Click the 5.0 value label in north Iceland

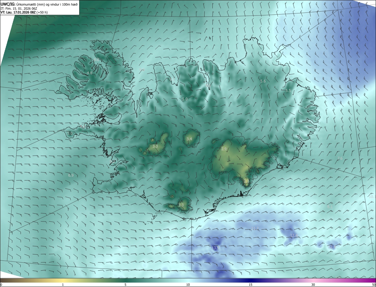point(185,99)
